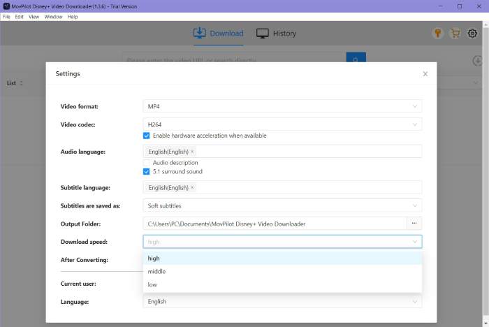
Task: Open the Window menu
Action: (x=53, y=17)
